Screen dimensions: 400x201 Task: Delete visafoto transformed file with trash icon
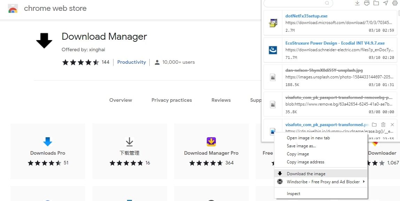[383, 125]
